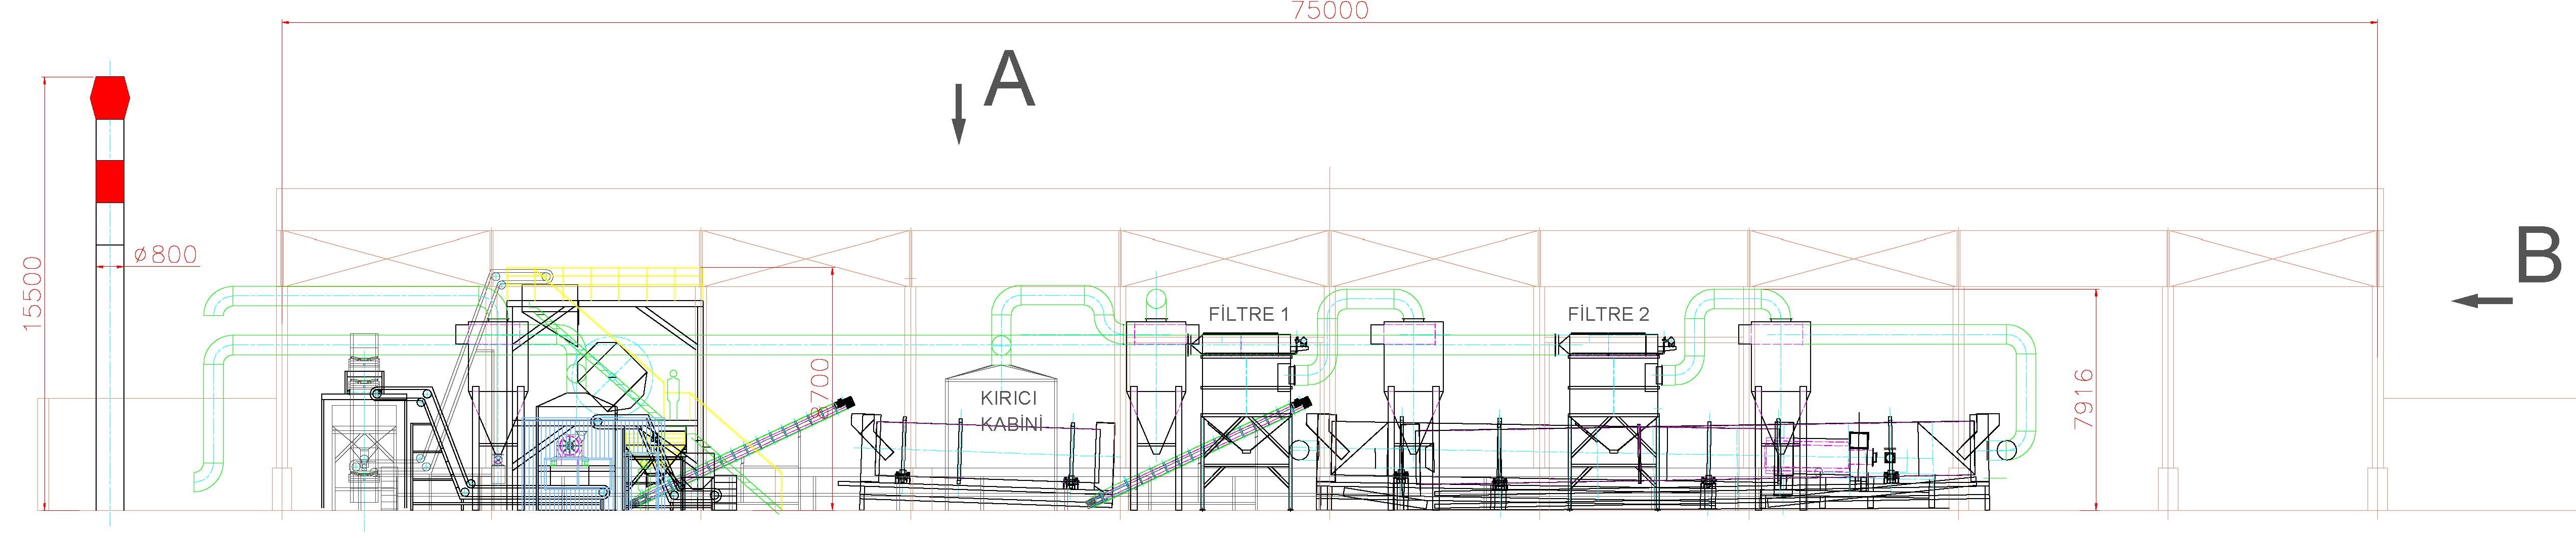The width and height of the screenshot is (2576, 538).
Task: Click the ø800 chimney diameter dimension
Action: point(165,256)
